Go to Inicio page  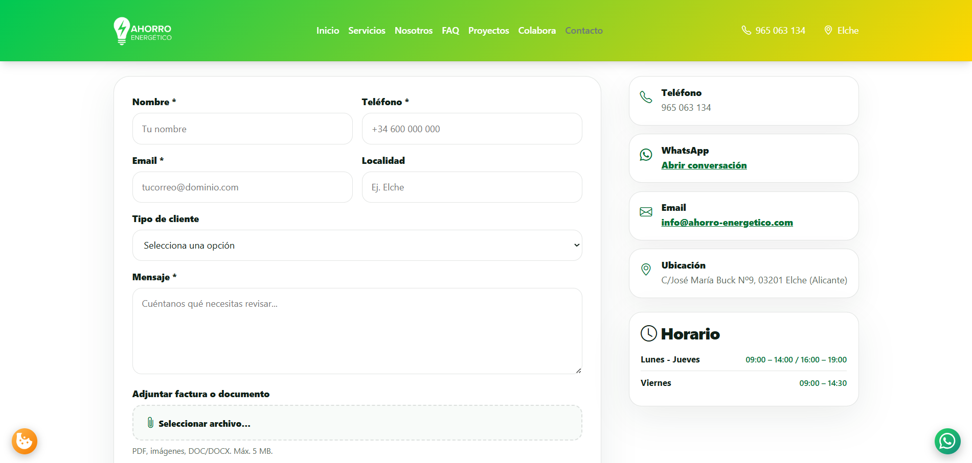click(x=328, y=31)
